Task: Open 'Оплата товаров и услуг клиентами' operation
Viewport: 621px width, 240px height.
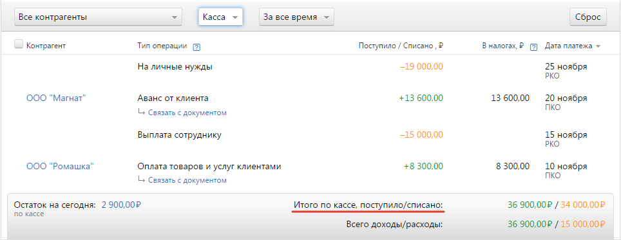Action: [209, 167]
